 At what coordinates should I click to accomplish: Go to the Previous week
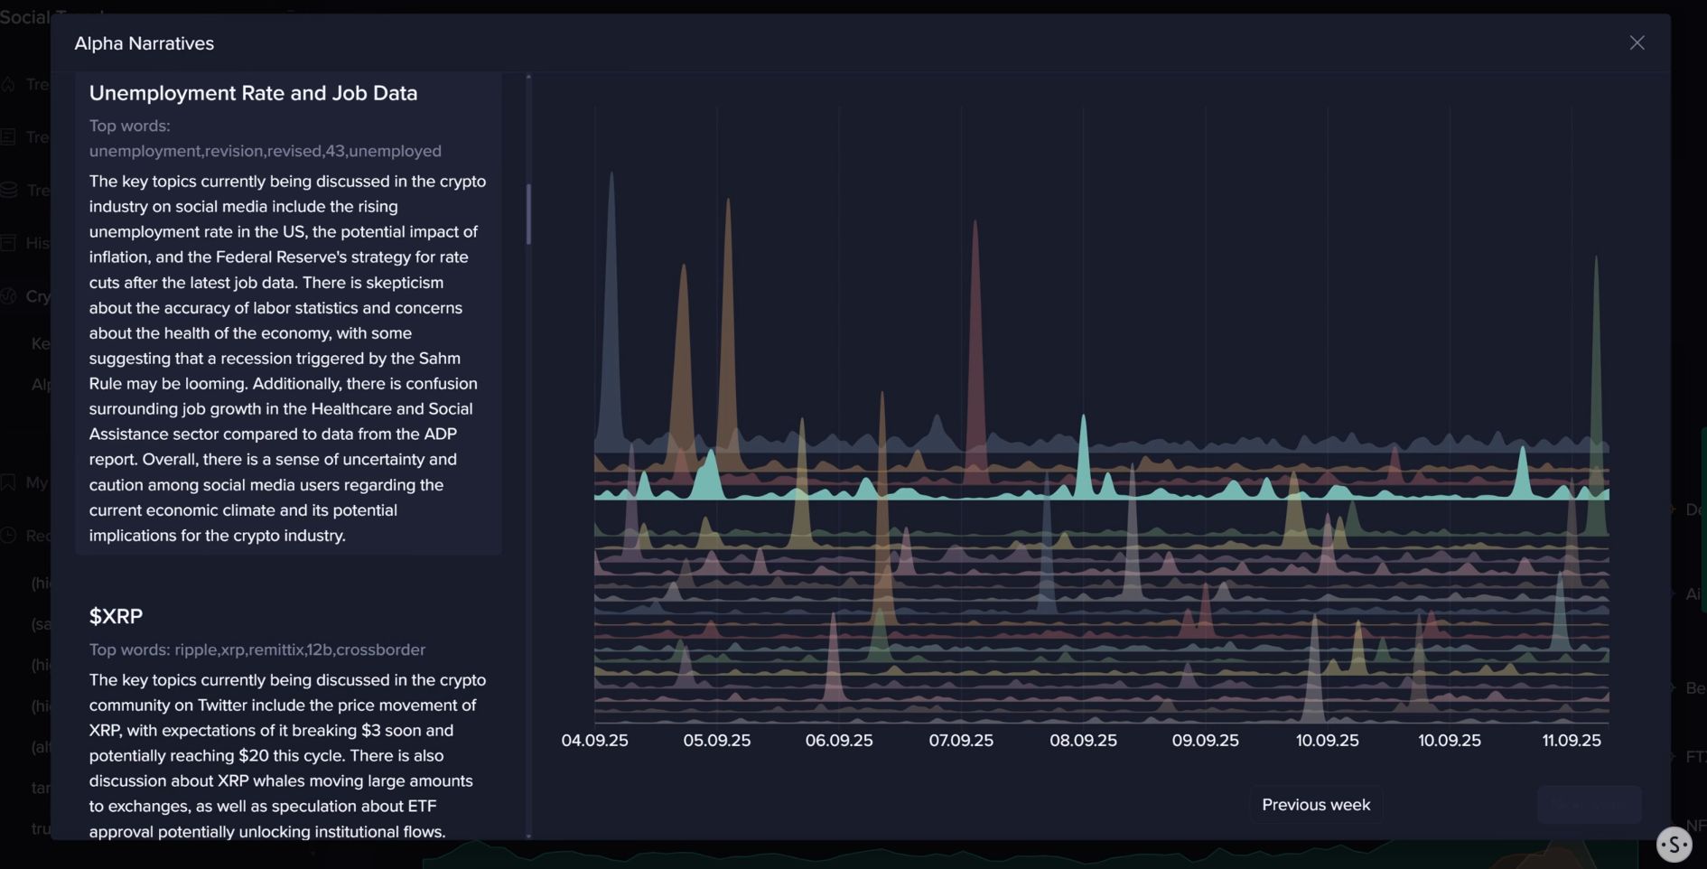click(x=1316, y=804)
